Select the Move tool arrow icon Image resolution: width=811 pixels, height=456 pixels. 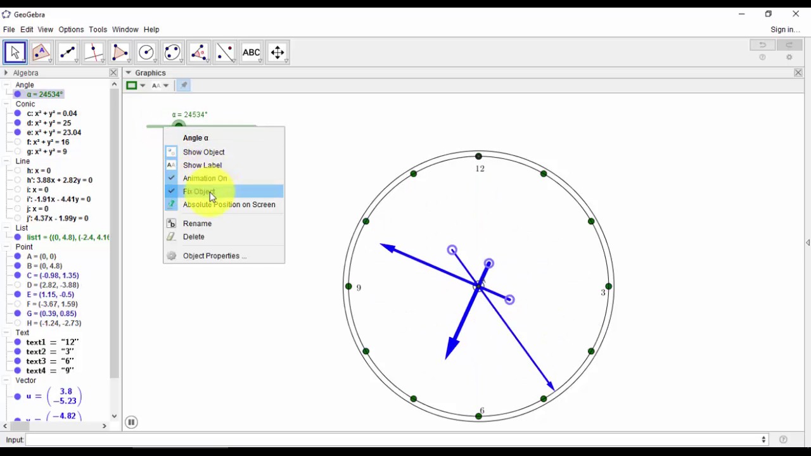click(15, 53)
